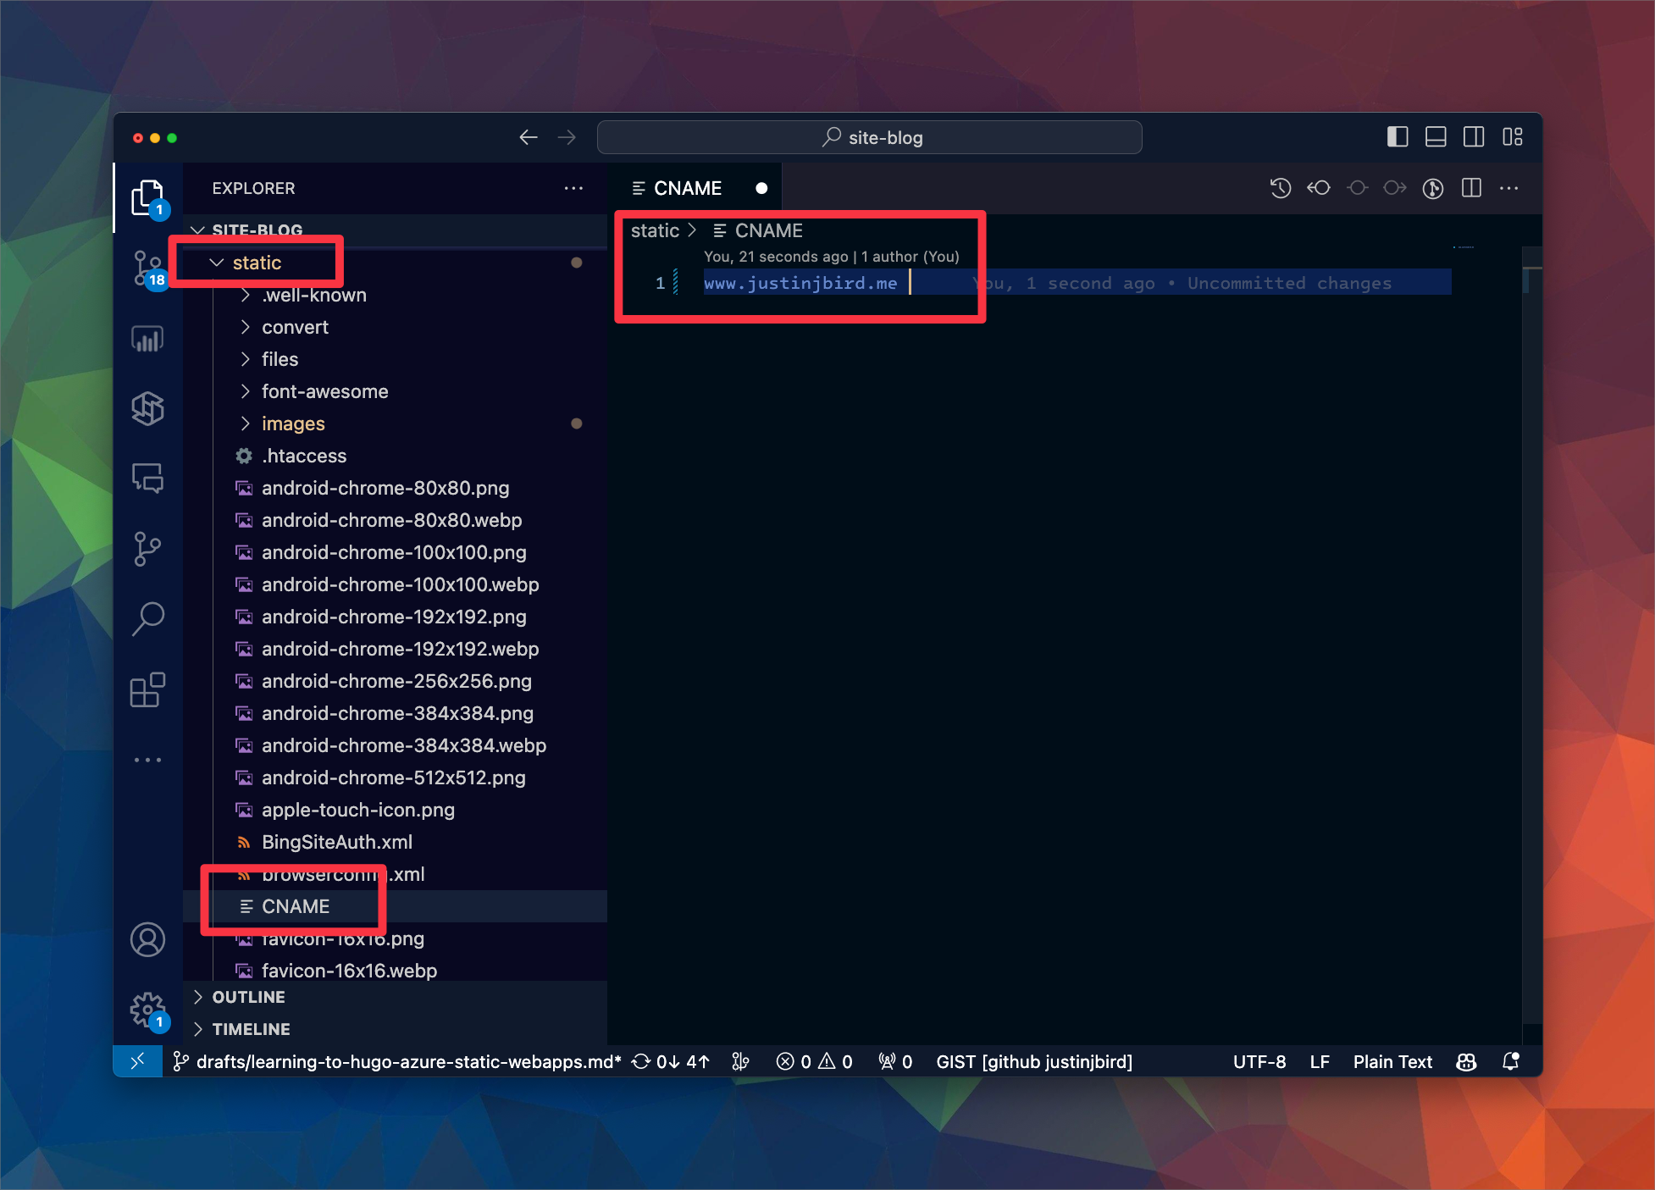This screenshot has width=1655, height=1190.
Task: Click the Copilot icon in the status bar
Action: tap(1466, 1061)
